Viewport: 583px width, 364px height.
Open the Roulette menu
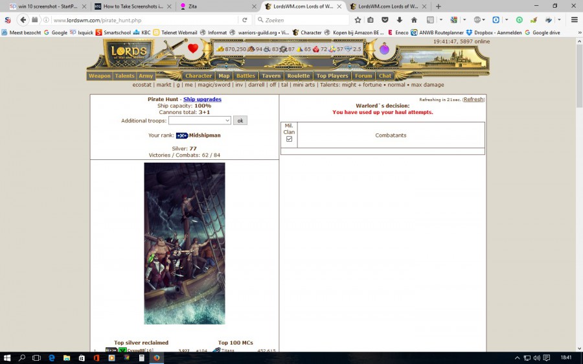tap(298, 76)
